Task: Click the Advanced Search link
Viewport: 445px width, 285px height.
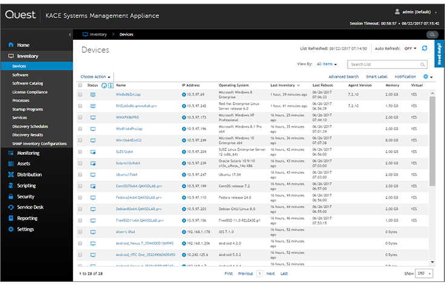Action: 343,77
